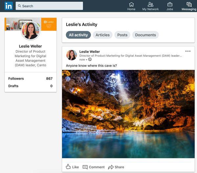The width and height of the screenshot is (197, 173).
Task: Click the LinkedIn logo icon
Action: click(9, 6)
